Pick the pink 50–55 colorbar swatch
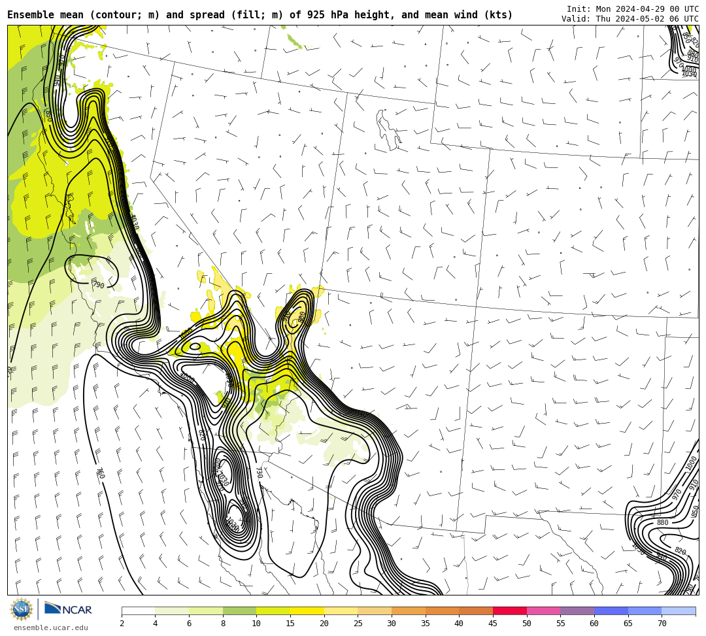The width and height of the screenshot is (706, 636). coord(543,611)
